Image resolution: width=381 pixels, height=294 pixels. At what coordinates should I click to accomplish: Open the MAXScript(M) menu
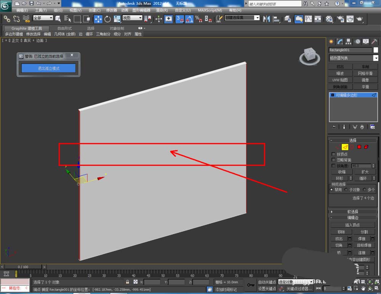210,10
